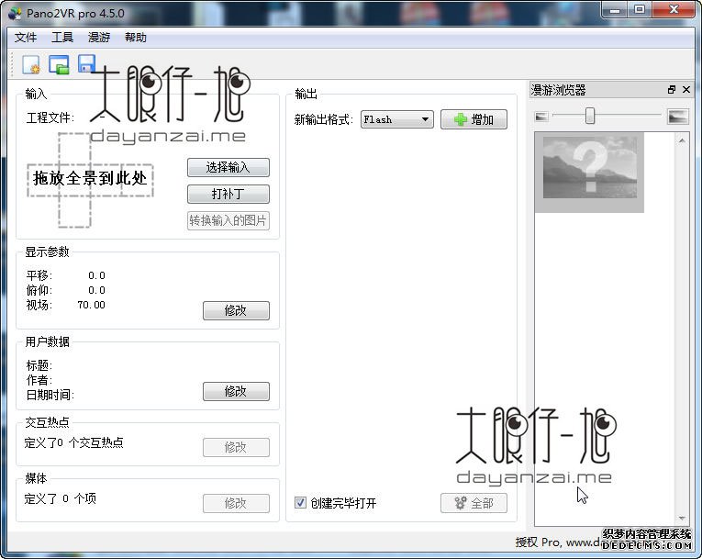
Task: Click the 定义了0 个交互热点 text
Action: coord(74,443)
